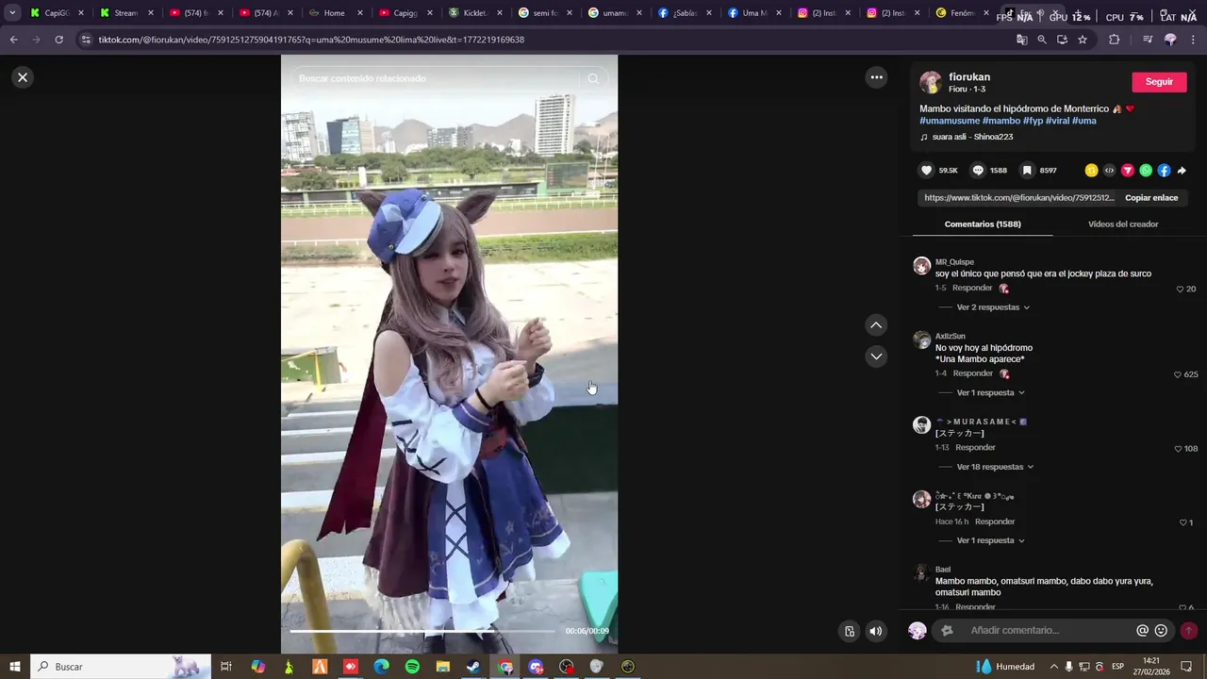This screenshot has height=679, width=1207.
Task: Open fiorukan profile avatar
Action: point(931,82)
